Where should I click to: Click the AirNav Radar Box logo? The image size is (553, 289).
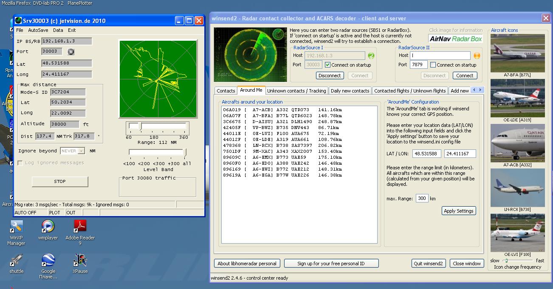(456, 39)
